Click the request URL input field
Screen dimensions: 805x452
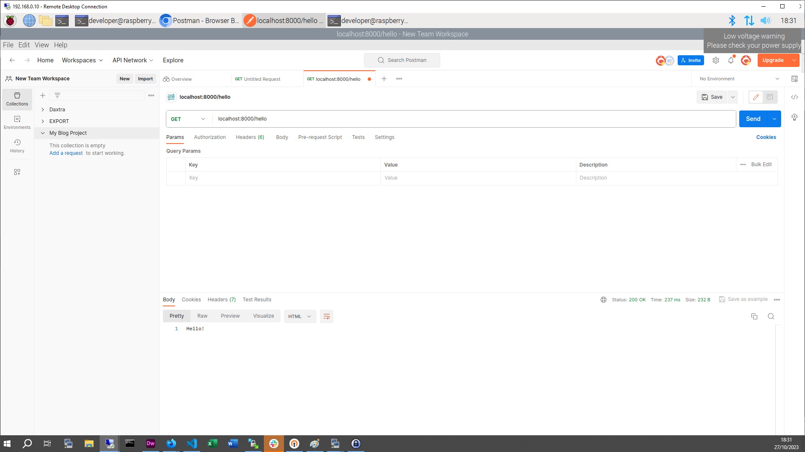click(x=474, y=119)
